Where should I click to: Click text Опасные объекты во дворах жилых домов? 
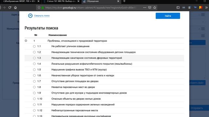tap(76, 99)
